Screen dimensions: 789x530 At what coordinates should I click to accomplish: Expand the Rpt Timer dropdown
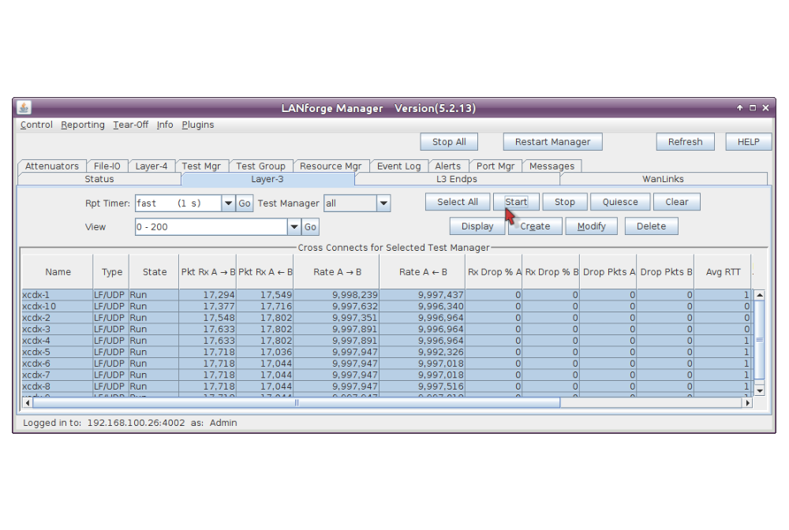(228, 203)
